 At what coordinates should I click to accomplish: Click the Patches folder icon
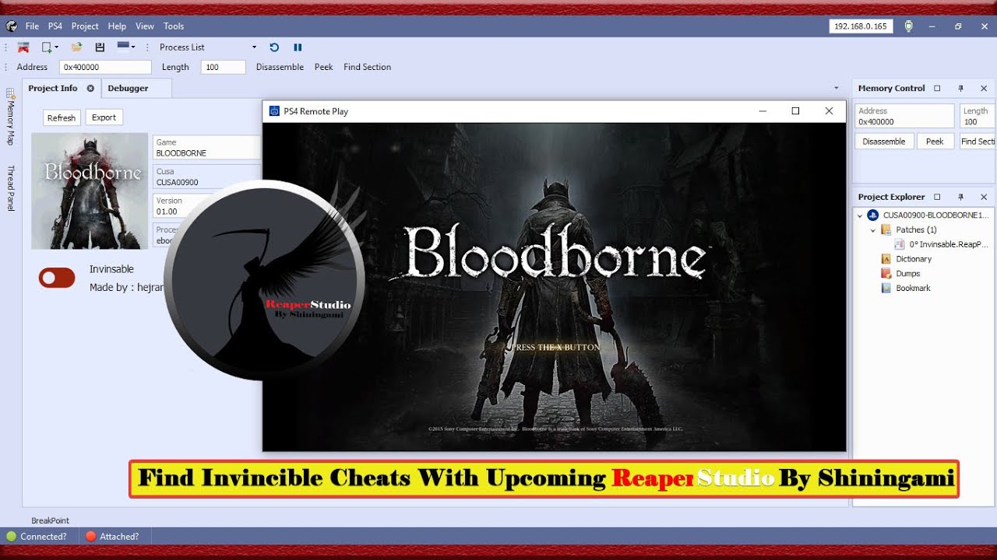886,229
